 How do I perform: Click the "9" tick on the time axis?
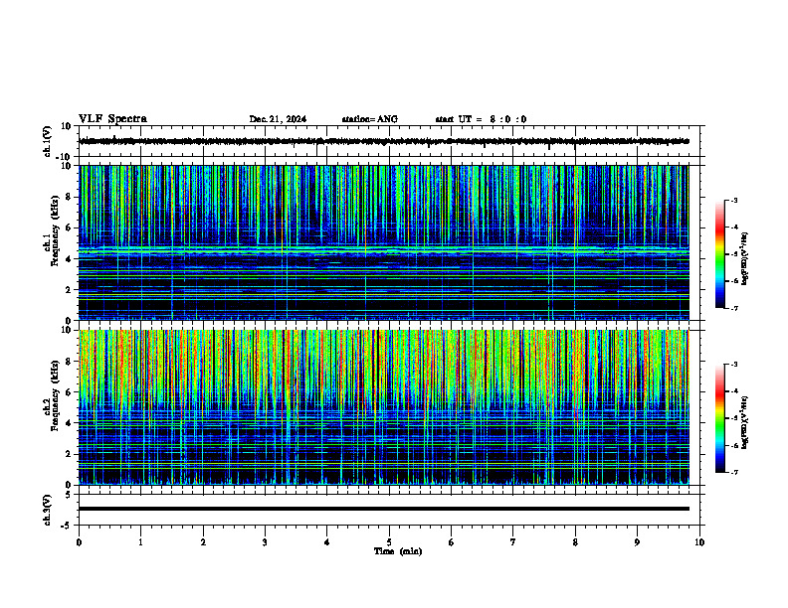coord(637,542)
